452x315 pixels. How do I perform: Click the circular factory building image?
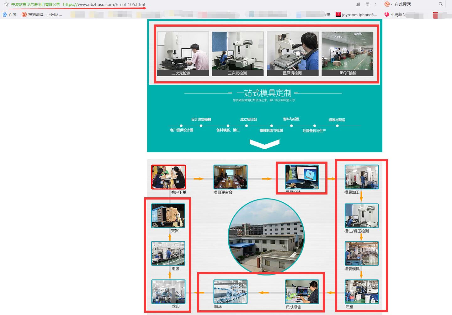tap(266, 237)
